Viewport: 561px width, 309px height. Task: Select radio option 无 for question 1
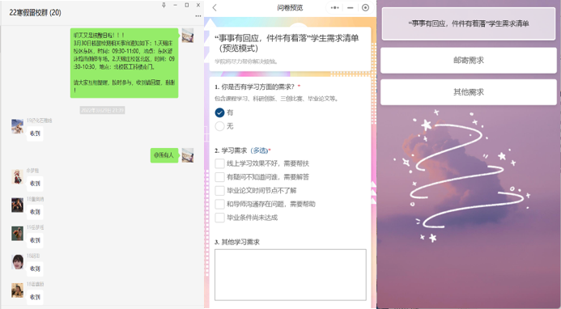[x=219, y=126]
